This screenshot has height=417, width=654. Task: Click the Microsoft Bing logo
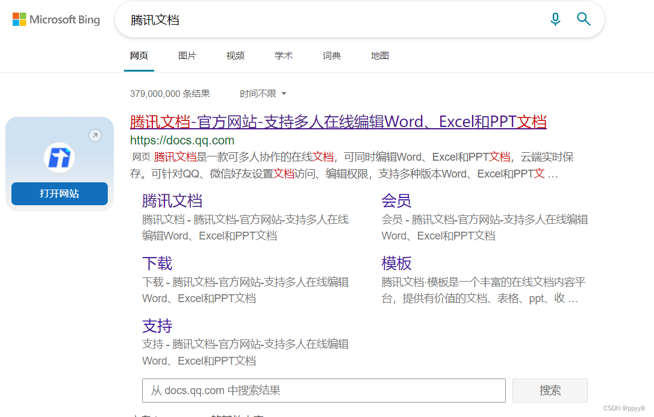pos(57,20)
